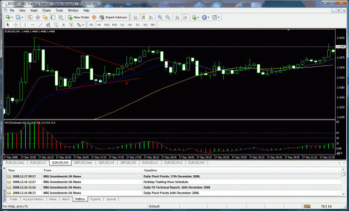Open the Experts terminal tab
349x211 pixels.
tap(95, 199)
